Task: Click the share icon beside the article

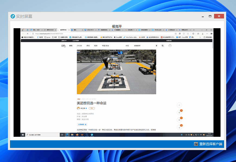Action: (179, 105)
